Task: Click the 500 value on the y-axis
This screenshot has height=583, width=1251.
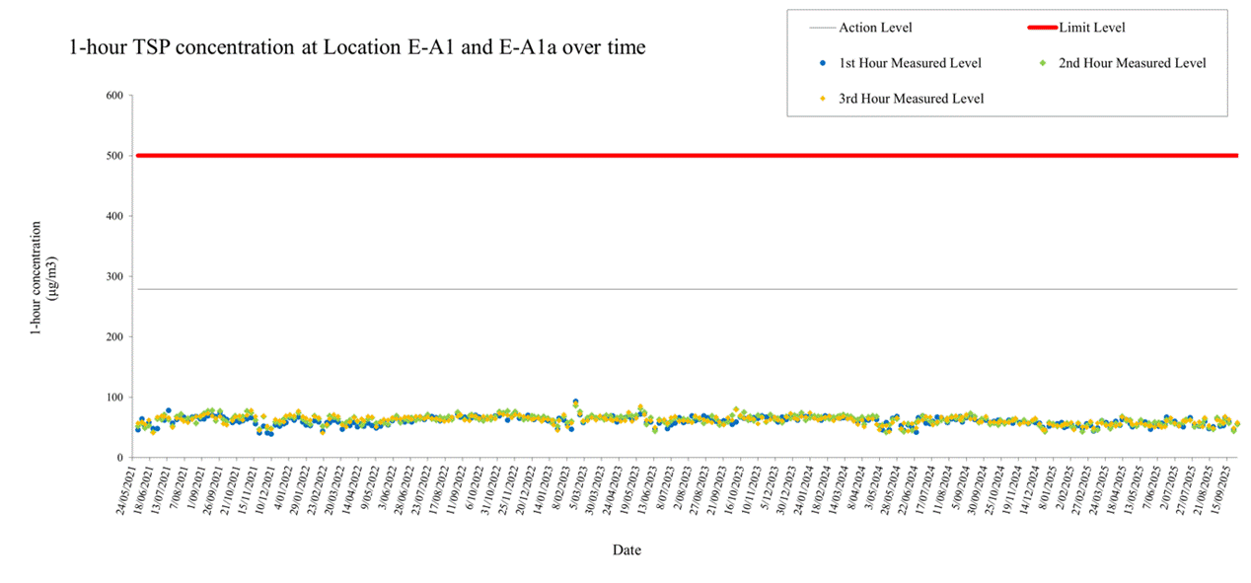Action: click(x=112, y=155)
